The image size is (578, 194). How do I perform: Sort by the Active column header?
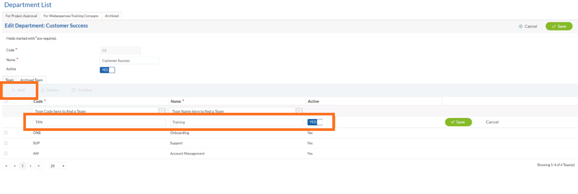pyautogui.click(x=313, y=101)
